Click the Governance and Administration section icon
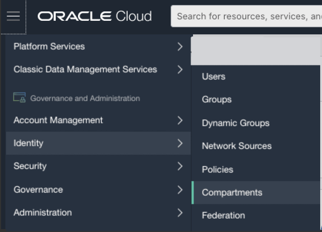 (x=19, y=98)
